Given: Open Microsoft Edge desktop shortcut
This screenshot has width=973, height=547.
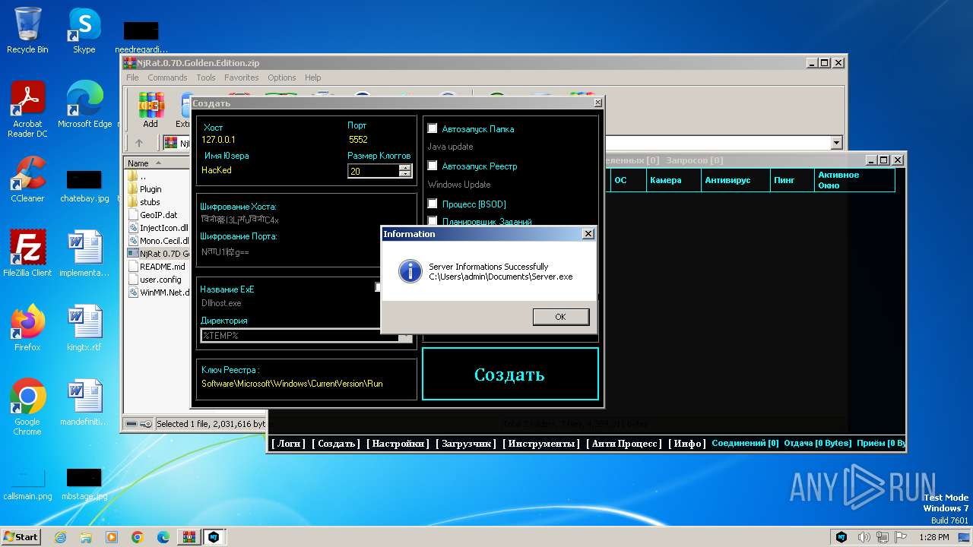Looking at the screenshot, I should coord(84,105).
